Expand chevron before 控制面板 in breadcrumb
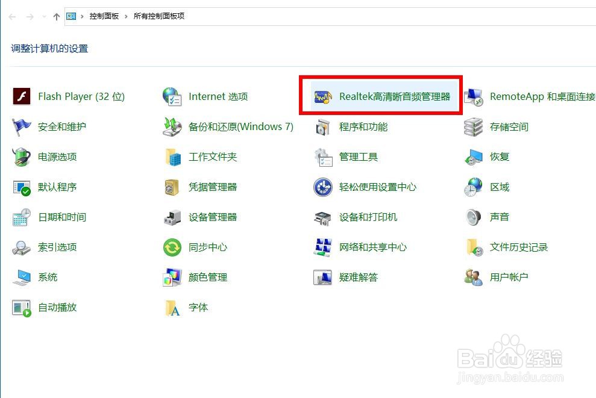 pos(82,16)
